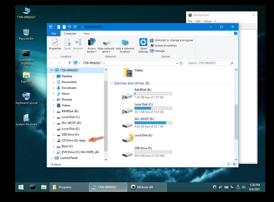The width and height of the screenshot is (274, 202).
Task: Switch to large icons view layout
Action: (235, 164)
